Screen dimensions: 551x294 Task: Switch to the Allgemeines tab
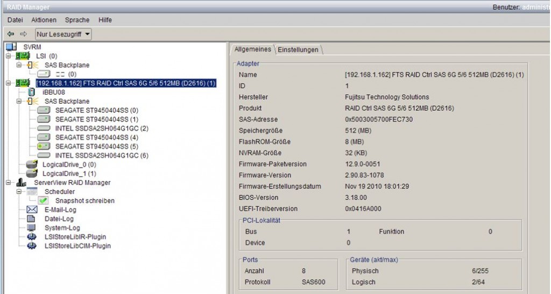[x=253, y=49]
